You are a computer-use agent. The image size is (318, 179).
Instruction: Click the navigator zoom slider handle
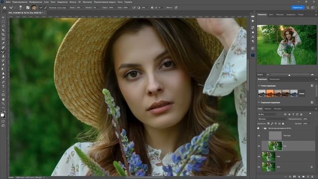click(x=289, y=75)
